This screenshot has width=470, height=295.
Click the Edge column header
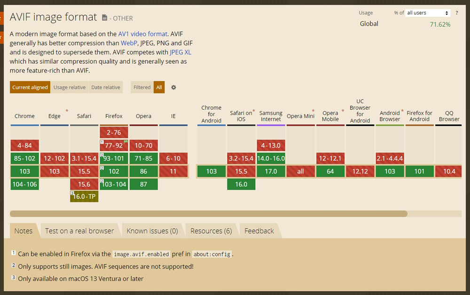click(x=54, y=116)
